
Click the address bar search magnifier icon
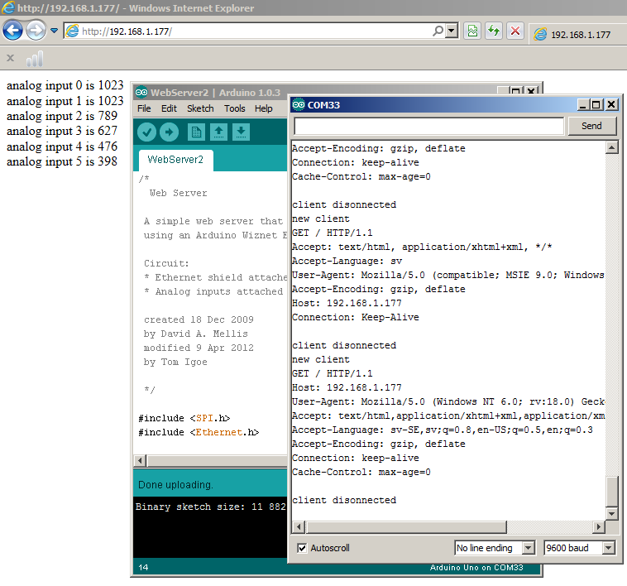pos(438,31)
